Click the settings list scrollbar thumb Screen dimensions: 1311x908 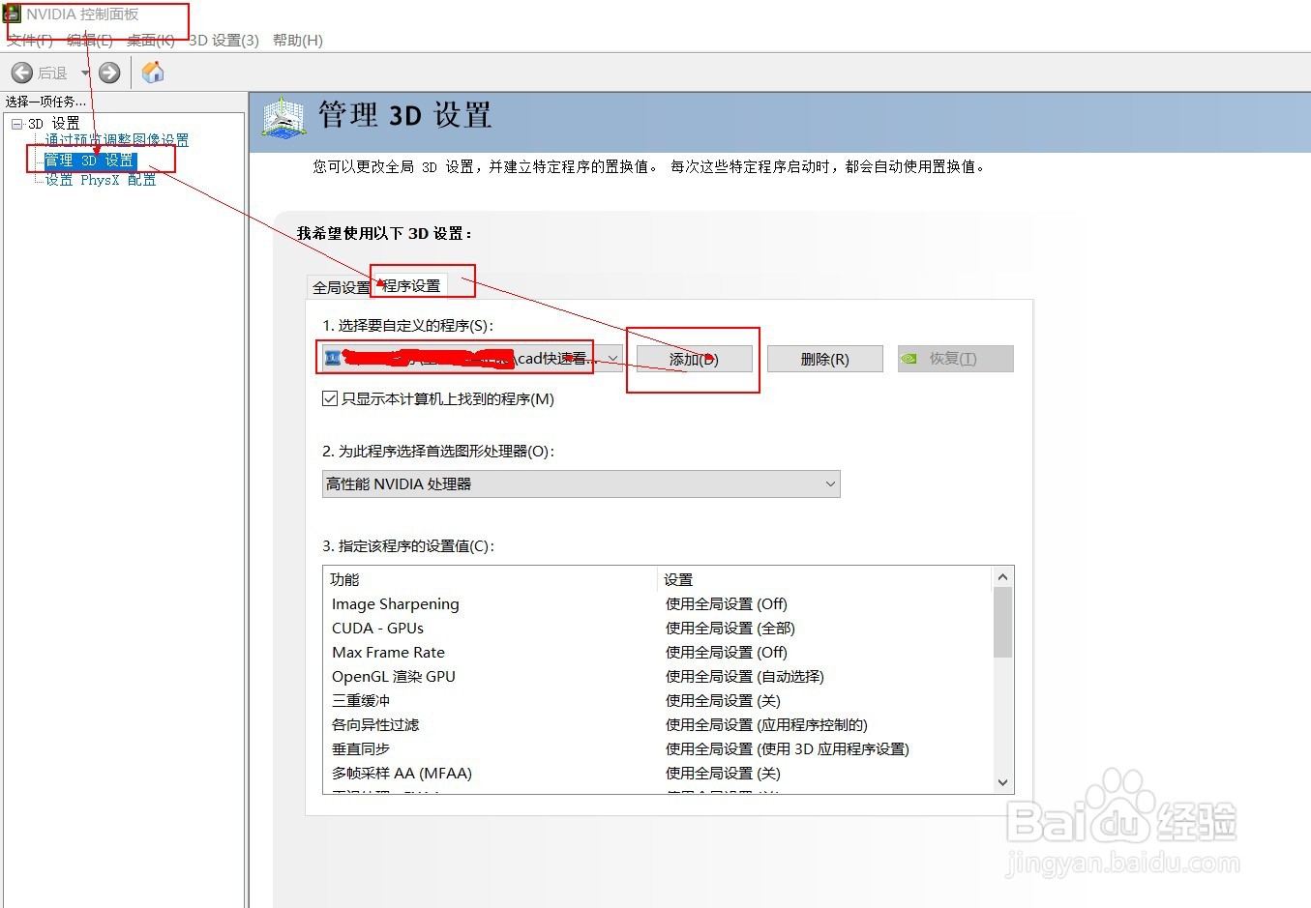coord(1002,622)
